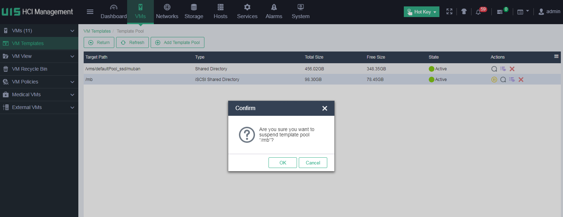
Task: Click the scan icon for /mb pool
Action: coord(503,80)
